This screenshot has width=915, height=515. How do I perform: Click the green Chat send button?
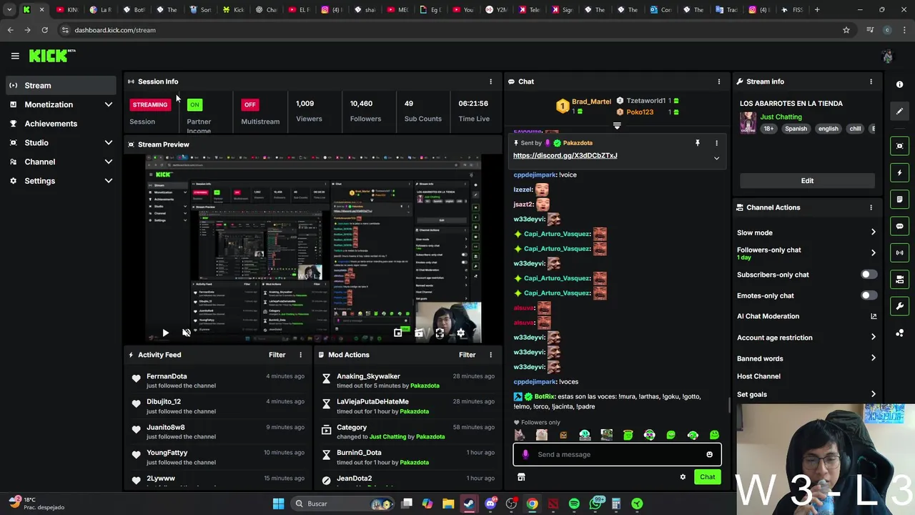pos(707,477)
